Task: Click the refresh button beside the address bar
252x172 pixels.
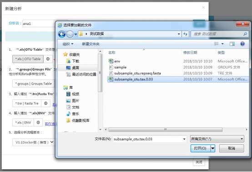Action: click(x=185, y=34)
